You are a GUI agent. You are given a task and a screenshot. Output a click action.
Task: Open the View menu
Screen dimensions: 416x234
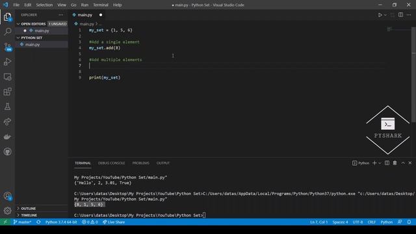pos(62,5)
